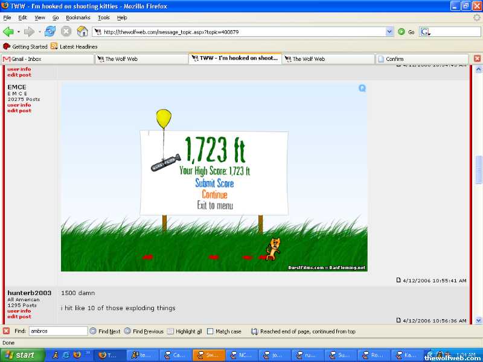Switch to the Gmail - Inbox tab

pos(48,59)
